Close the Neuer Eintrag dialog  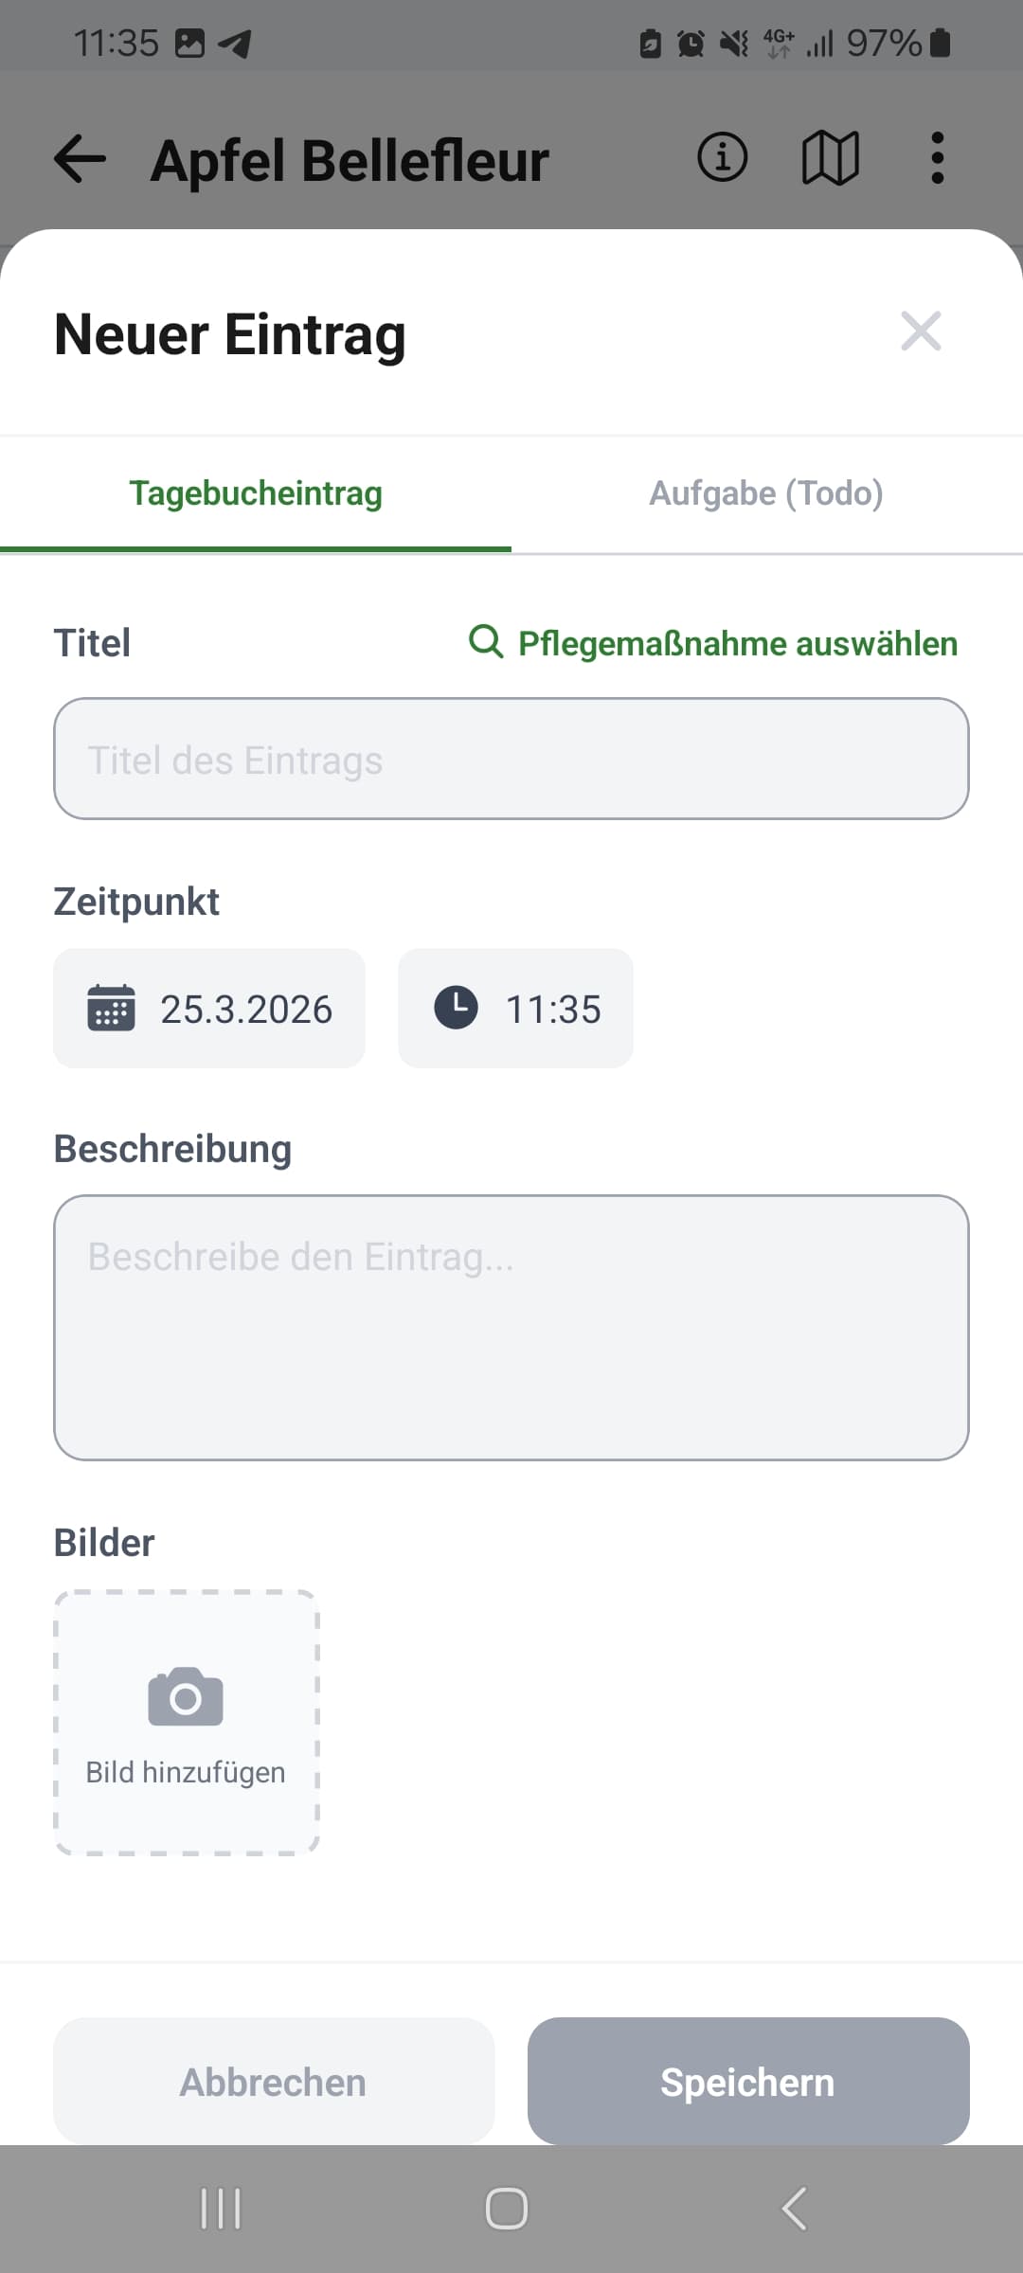click(x=921, y=331)
